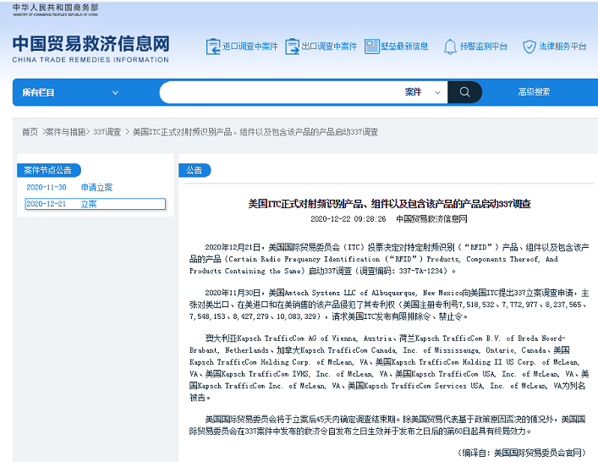Open the 壁垒最新信息 newspaper icon
Image resolution: width=598 pixels, height=462 pixels.
point(372,47)
